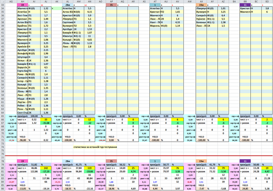Click the YIELD value '18,96'
Viewport: 273px width, 191px height.
point(111,189)
